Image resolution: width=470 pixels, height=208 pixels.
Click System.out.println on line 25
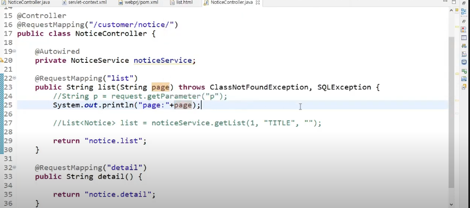(93, 105)
